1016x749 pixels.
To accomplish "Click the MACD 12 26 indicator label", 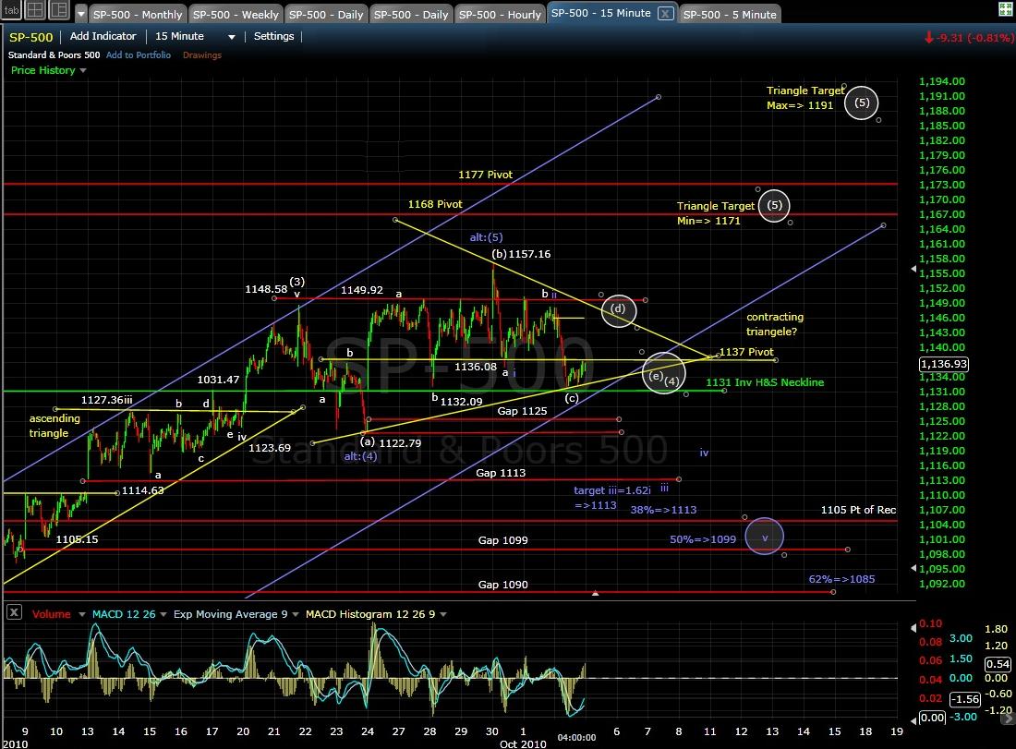I will [124, 614].
